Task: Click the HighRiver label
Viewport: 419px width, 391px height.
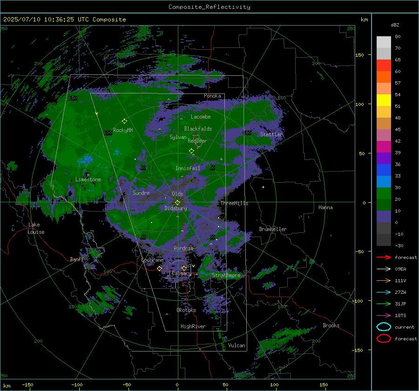Action: point(193,326)
